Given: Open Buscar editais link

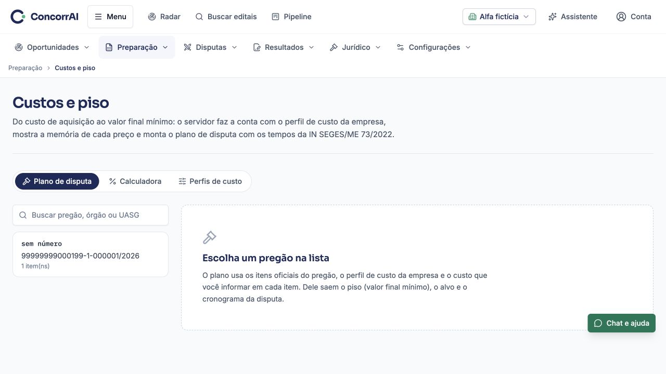Looking at the screenshot, I should 226,17.
